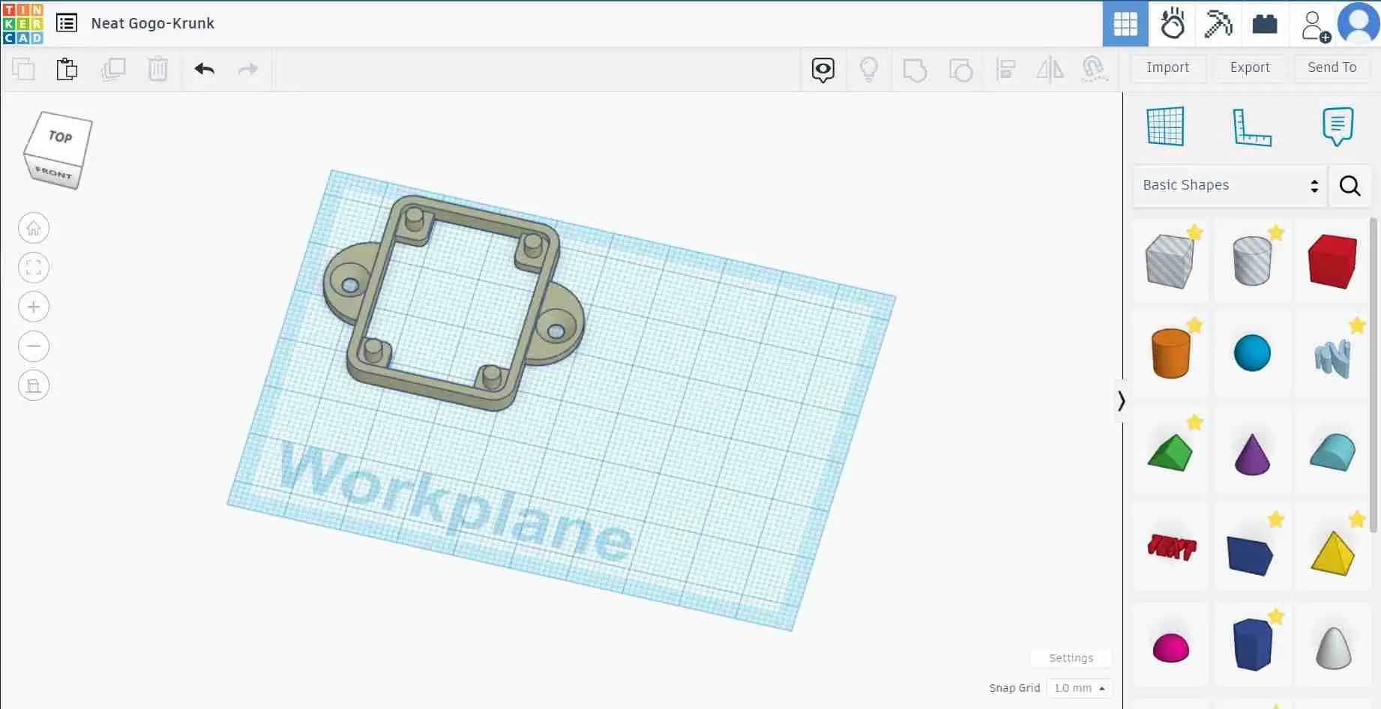Pick the teal Round Roof shape

[x=1333, y=452]
